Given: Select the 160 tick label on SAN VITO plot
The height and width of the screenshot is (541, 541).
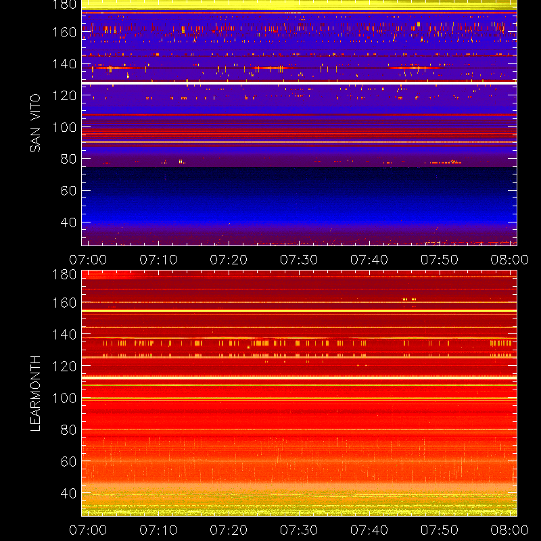Looking at the screenshot, I should click(x=64, y=32).
